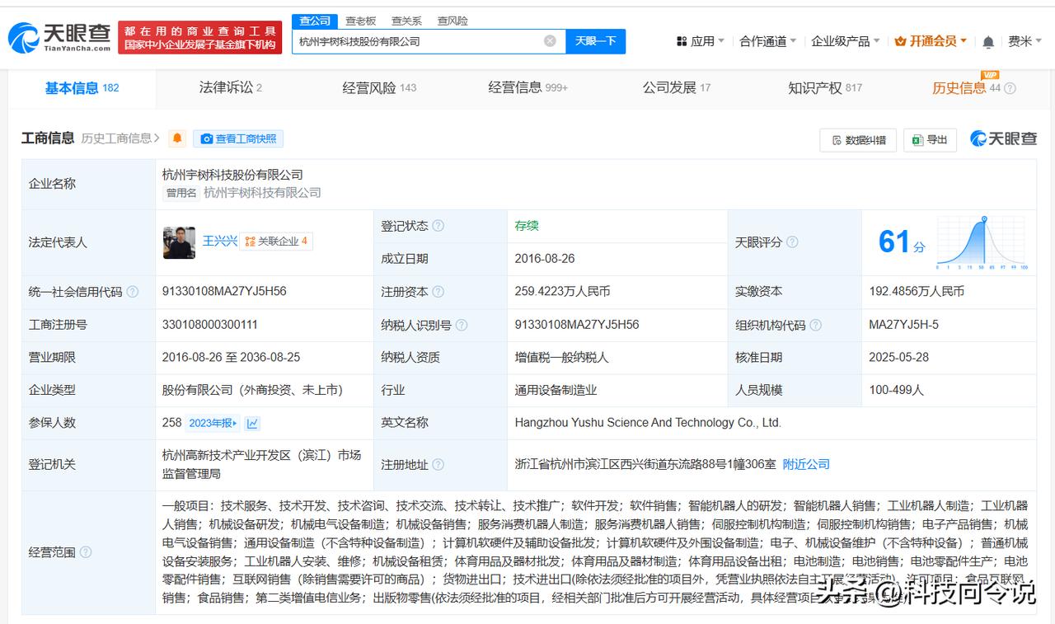Click the help icon beside 登记状态
Screen dimensions: 1055x624
tap(438, 226)
